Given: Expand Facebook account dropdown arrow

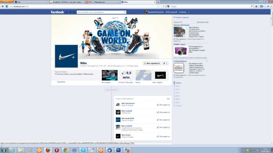Looking at the screenshot, I should [188, 12].
